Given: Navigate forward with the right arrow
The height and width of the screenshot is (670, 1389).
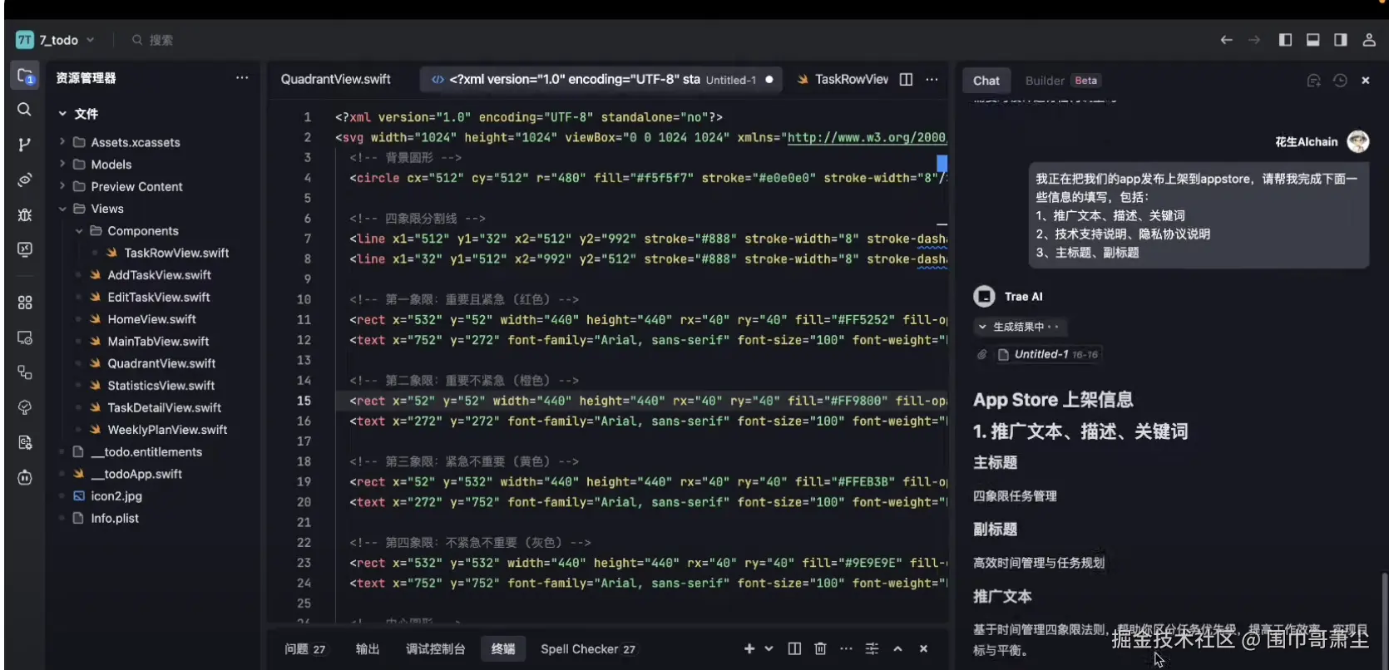Looking at the screenshot, I should [x=1254, y=40].
